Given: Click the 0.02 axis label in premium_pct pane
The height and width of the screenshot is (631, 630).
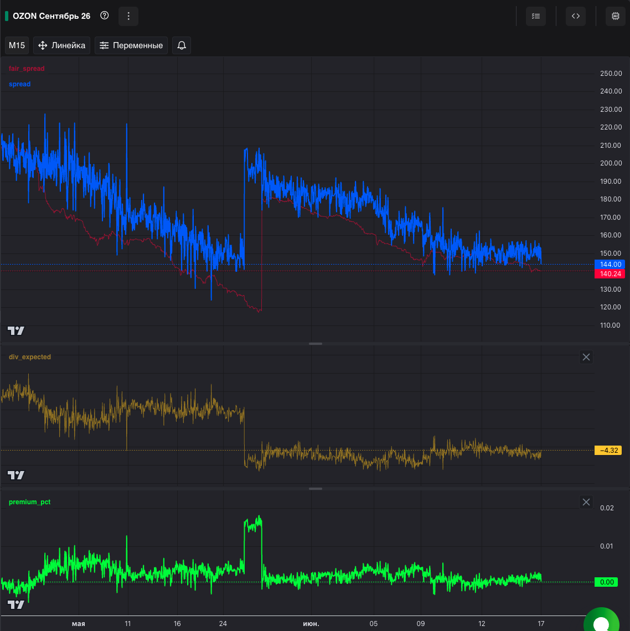Looking at the screenshot, I should pos(607,508).
